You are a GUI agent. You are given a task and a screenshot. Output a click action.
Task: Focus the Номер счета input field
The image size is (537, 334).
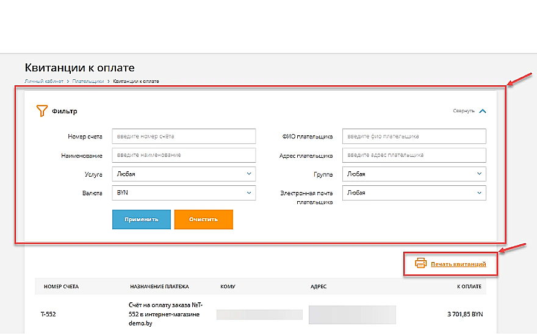pos(184,137)
